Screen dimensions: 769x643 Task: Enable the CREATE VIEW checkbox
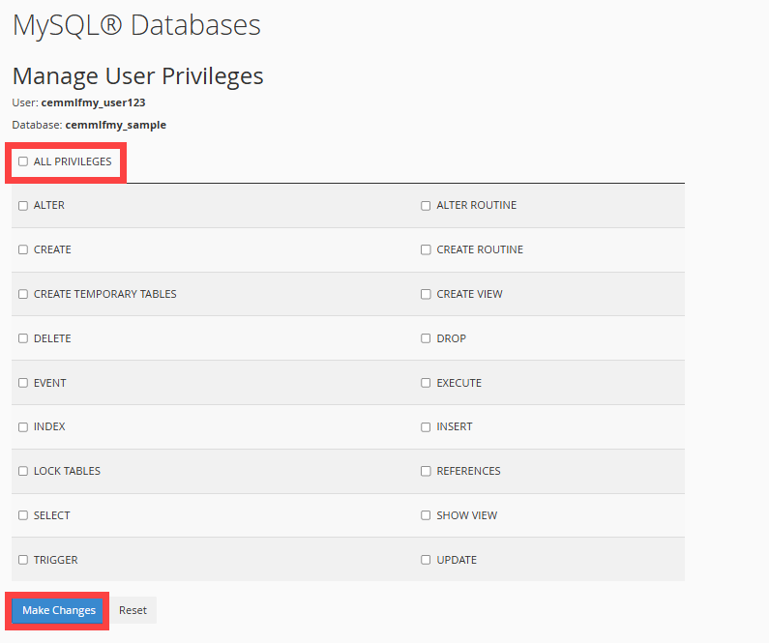click(x=426, y=294)
